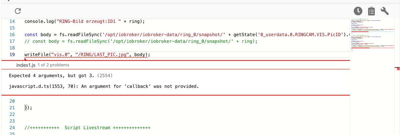400x135 pixels.
Task: Click the reload script icon
Action: pyautogui.click(x=18, y=11)
